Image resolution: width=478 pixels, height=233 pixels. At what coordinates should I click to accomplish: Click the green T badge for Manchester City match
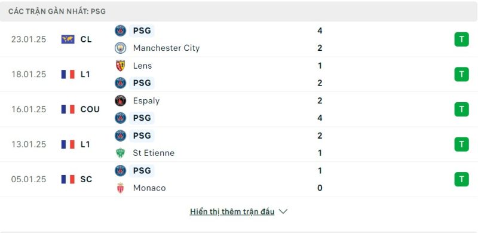pos(461,39)
